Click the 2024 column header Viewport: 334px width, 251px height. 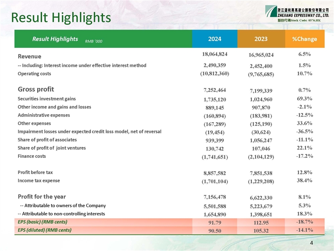coord(214,39)
